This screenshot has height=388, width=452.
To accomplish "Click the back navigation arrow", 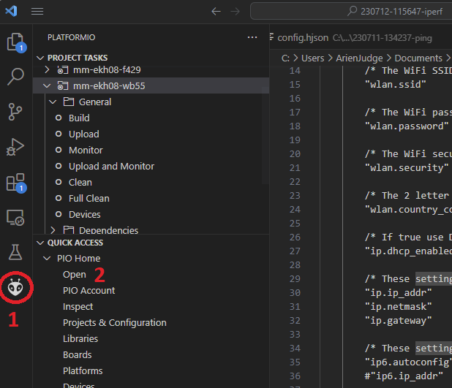I will click(216, 12).
